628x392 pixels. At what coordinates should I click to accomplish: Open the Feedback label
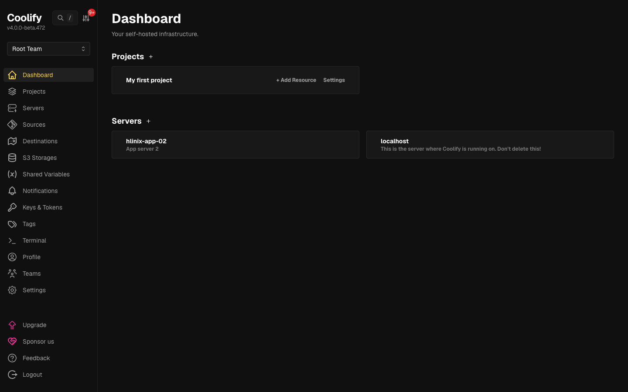click(x=36, y=358)
